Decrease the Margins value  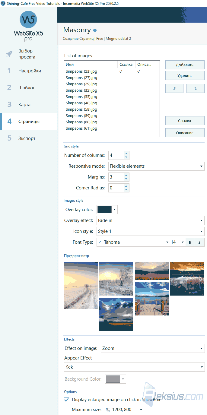pyautogui.click(x=126, y=179)
